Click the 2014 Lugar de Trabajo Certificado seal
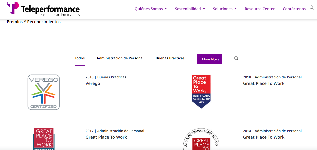Image resolution: width=317 pixels, height=150 pixels. coord(201,139)
